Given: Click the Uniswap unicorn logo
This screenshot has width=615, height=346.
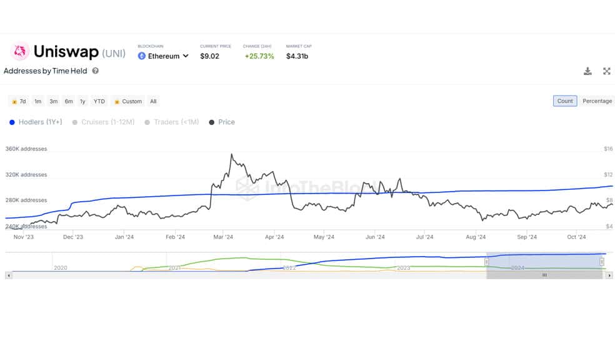Looking at the screenshot, I should point(19,51).
